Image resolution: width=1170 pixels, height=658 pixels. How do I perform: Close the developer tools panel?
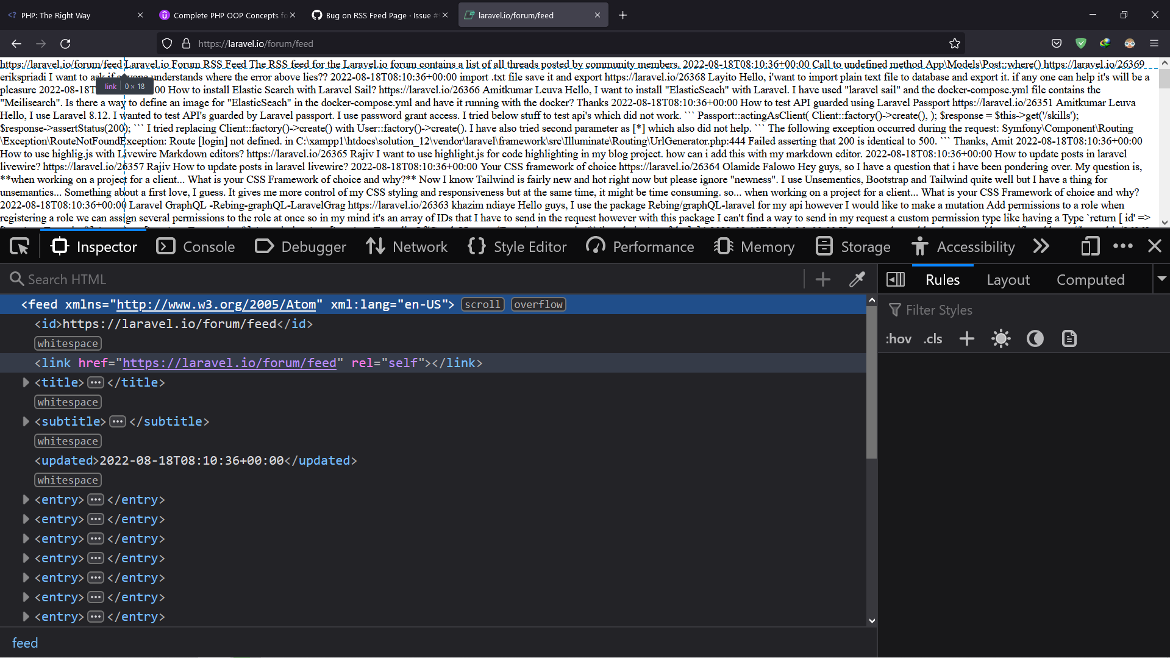(x=1155, y=246)
